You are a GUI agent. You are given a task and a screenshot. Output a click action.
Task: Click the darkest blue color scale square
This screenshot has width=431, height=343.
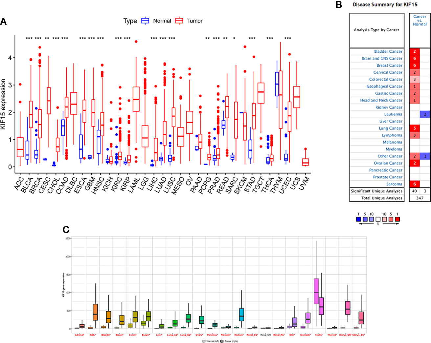[358, 219]
